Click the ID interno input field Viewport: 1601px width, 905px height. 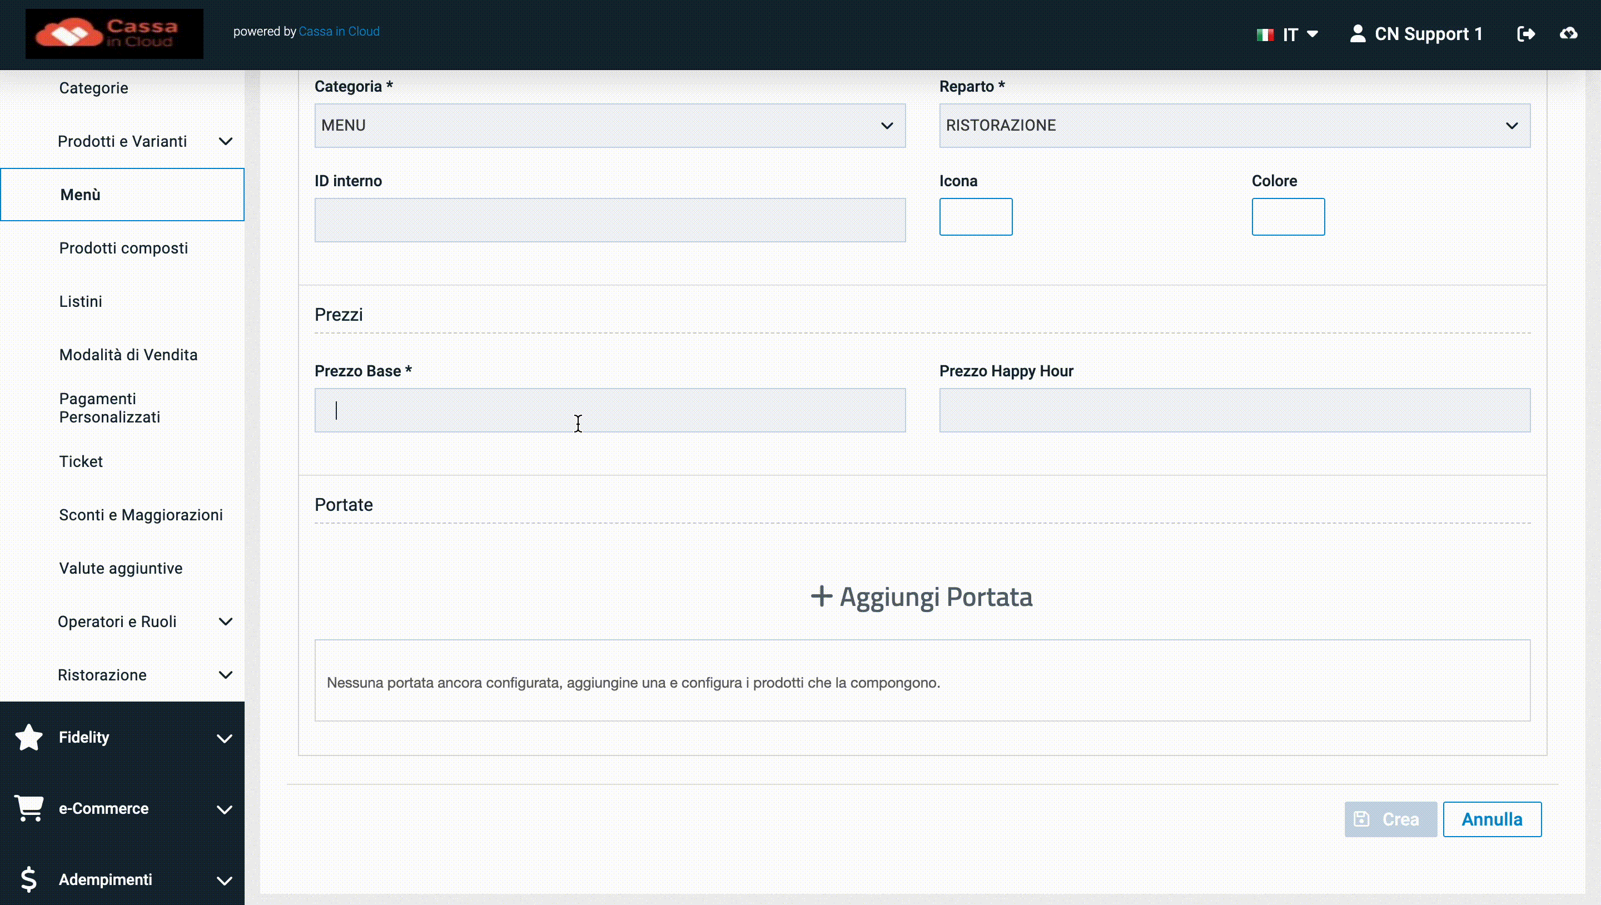(x=610, y=220)
